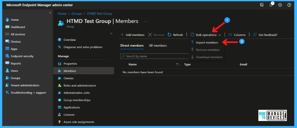297x128 pixels.
Task: Click the Overview info icon
Action: [59, 40]
